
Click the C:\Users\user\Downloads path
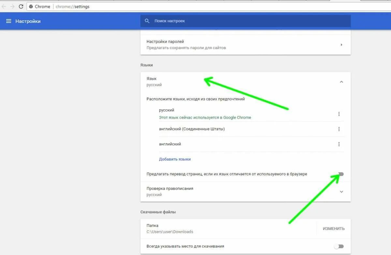[170, 232]
